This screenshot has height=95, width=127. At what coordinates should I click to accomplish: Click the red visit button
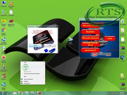click(110, 39)
